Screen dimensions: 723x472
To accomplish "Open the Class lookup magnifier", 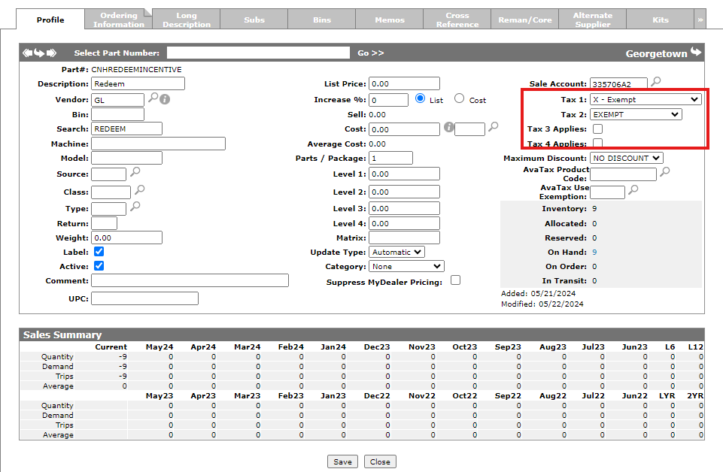I will (139, 191).
